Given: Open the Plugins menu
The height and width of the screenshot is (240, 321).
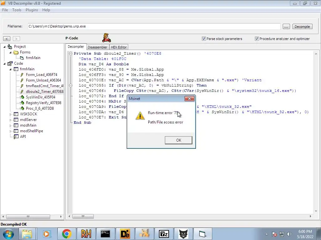Looking at the screenshot, I should [32, 10].
